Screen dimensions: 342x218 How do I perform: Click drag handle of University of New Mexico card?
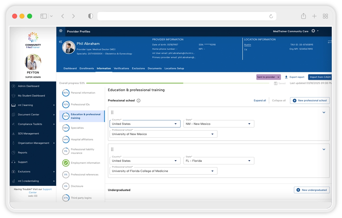(112, 113)
